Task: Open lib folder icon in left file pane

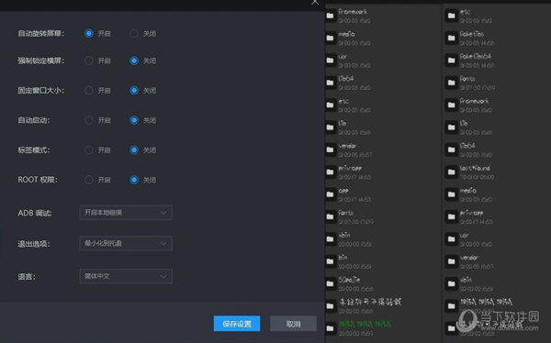Action: coord(330,127)
